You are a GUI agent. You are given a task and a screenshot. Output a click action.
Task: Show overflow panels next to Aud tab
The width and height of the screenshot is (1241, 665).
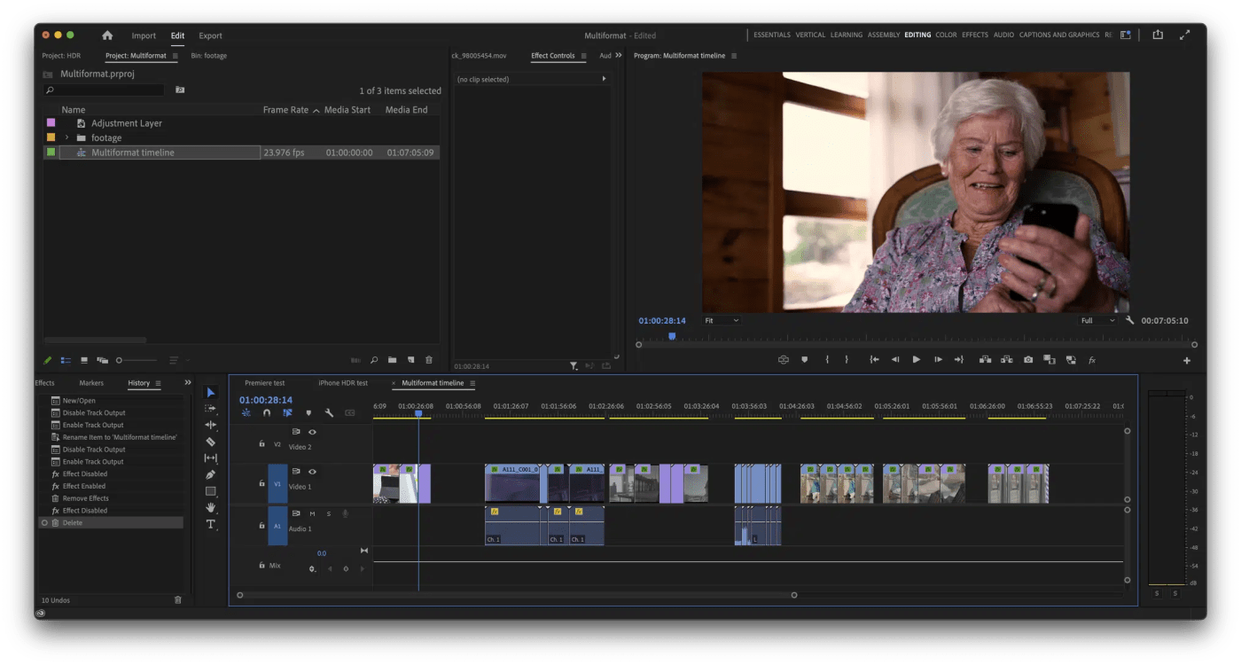(618, 56)
